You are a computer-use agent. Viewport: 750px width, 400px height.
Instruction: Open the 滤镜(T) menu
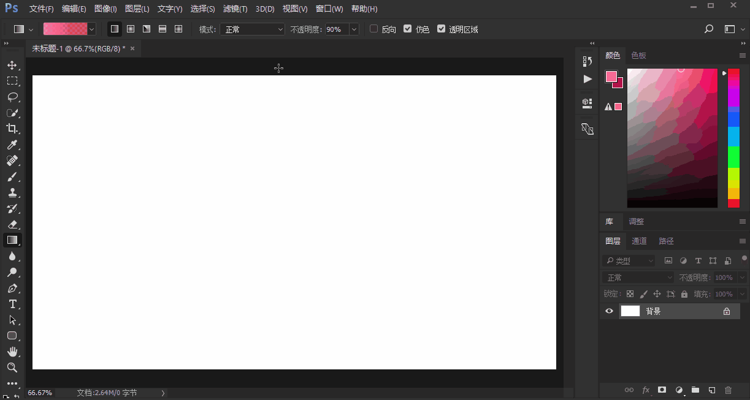(x=235, y=9)
